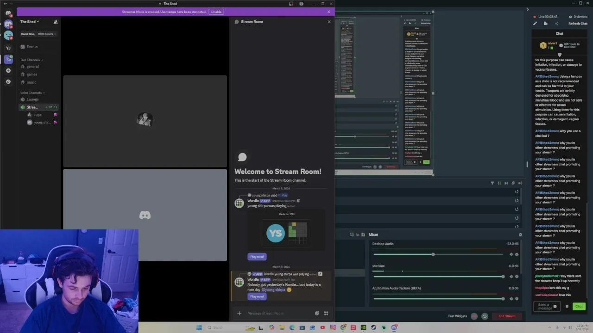Adjust the Mic/Aux volume slider
This screenshot has height=333, width=593.
click(x=438, y=277)
